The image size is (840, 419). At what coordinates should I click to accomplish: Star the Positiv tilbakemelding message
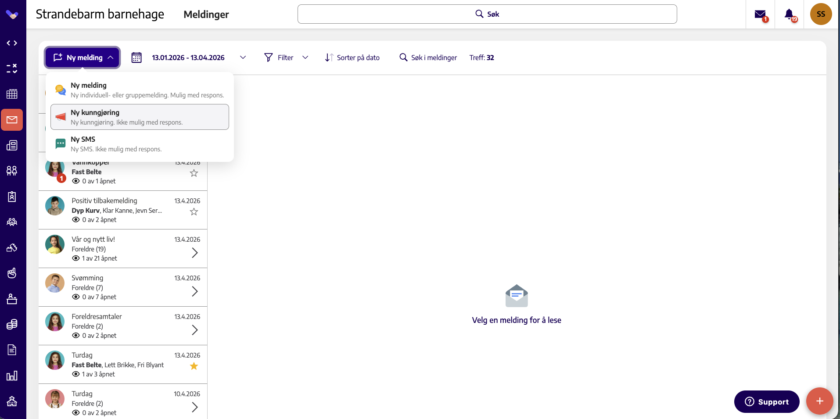pos(194,211)
